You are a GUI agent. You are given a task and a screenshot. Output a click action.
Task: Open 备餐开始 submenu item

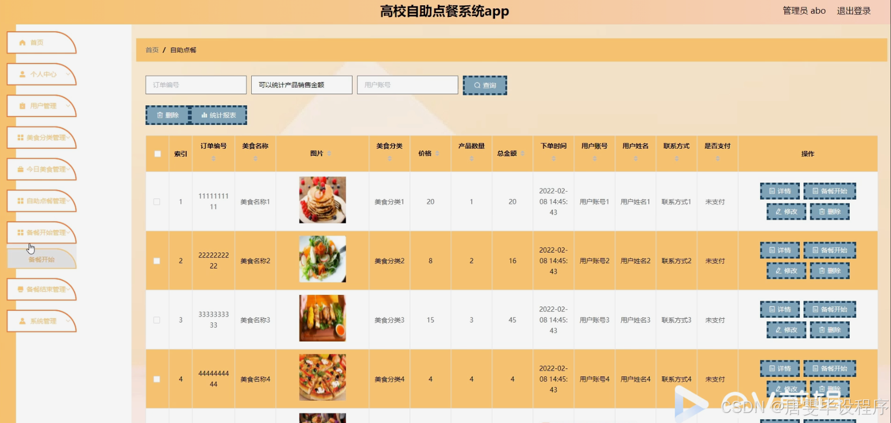(41, 259)
